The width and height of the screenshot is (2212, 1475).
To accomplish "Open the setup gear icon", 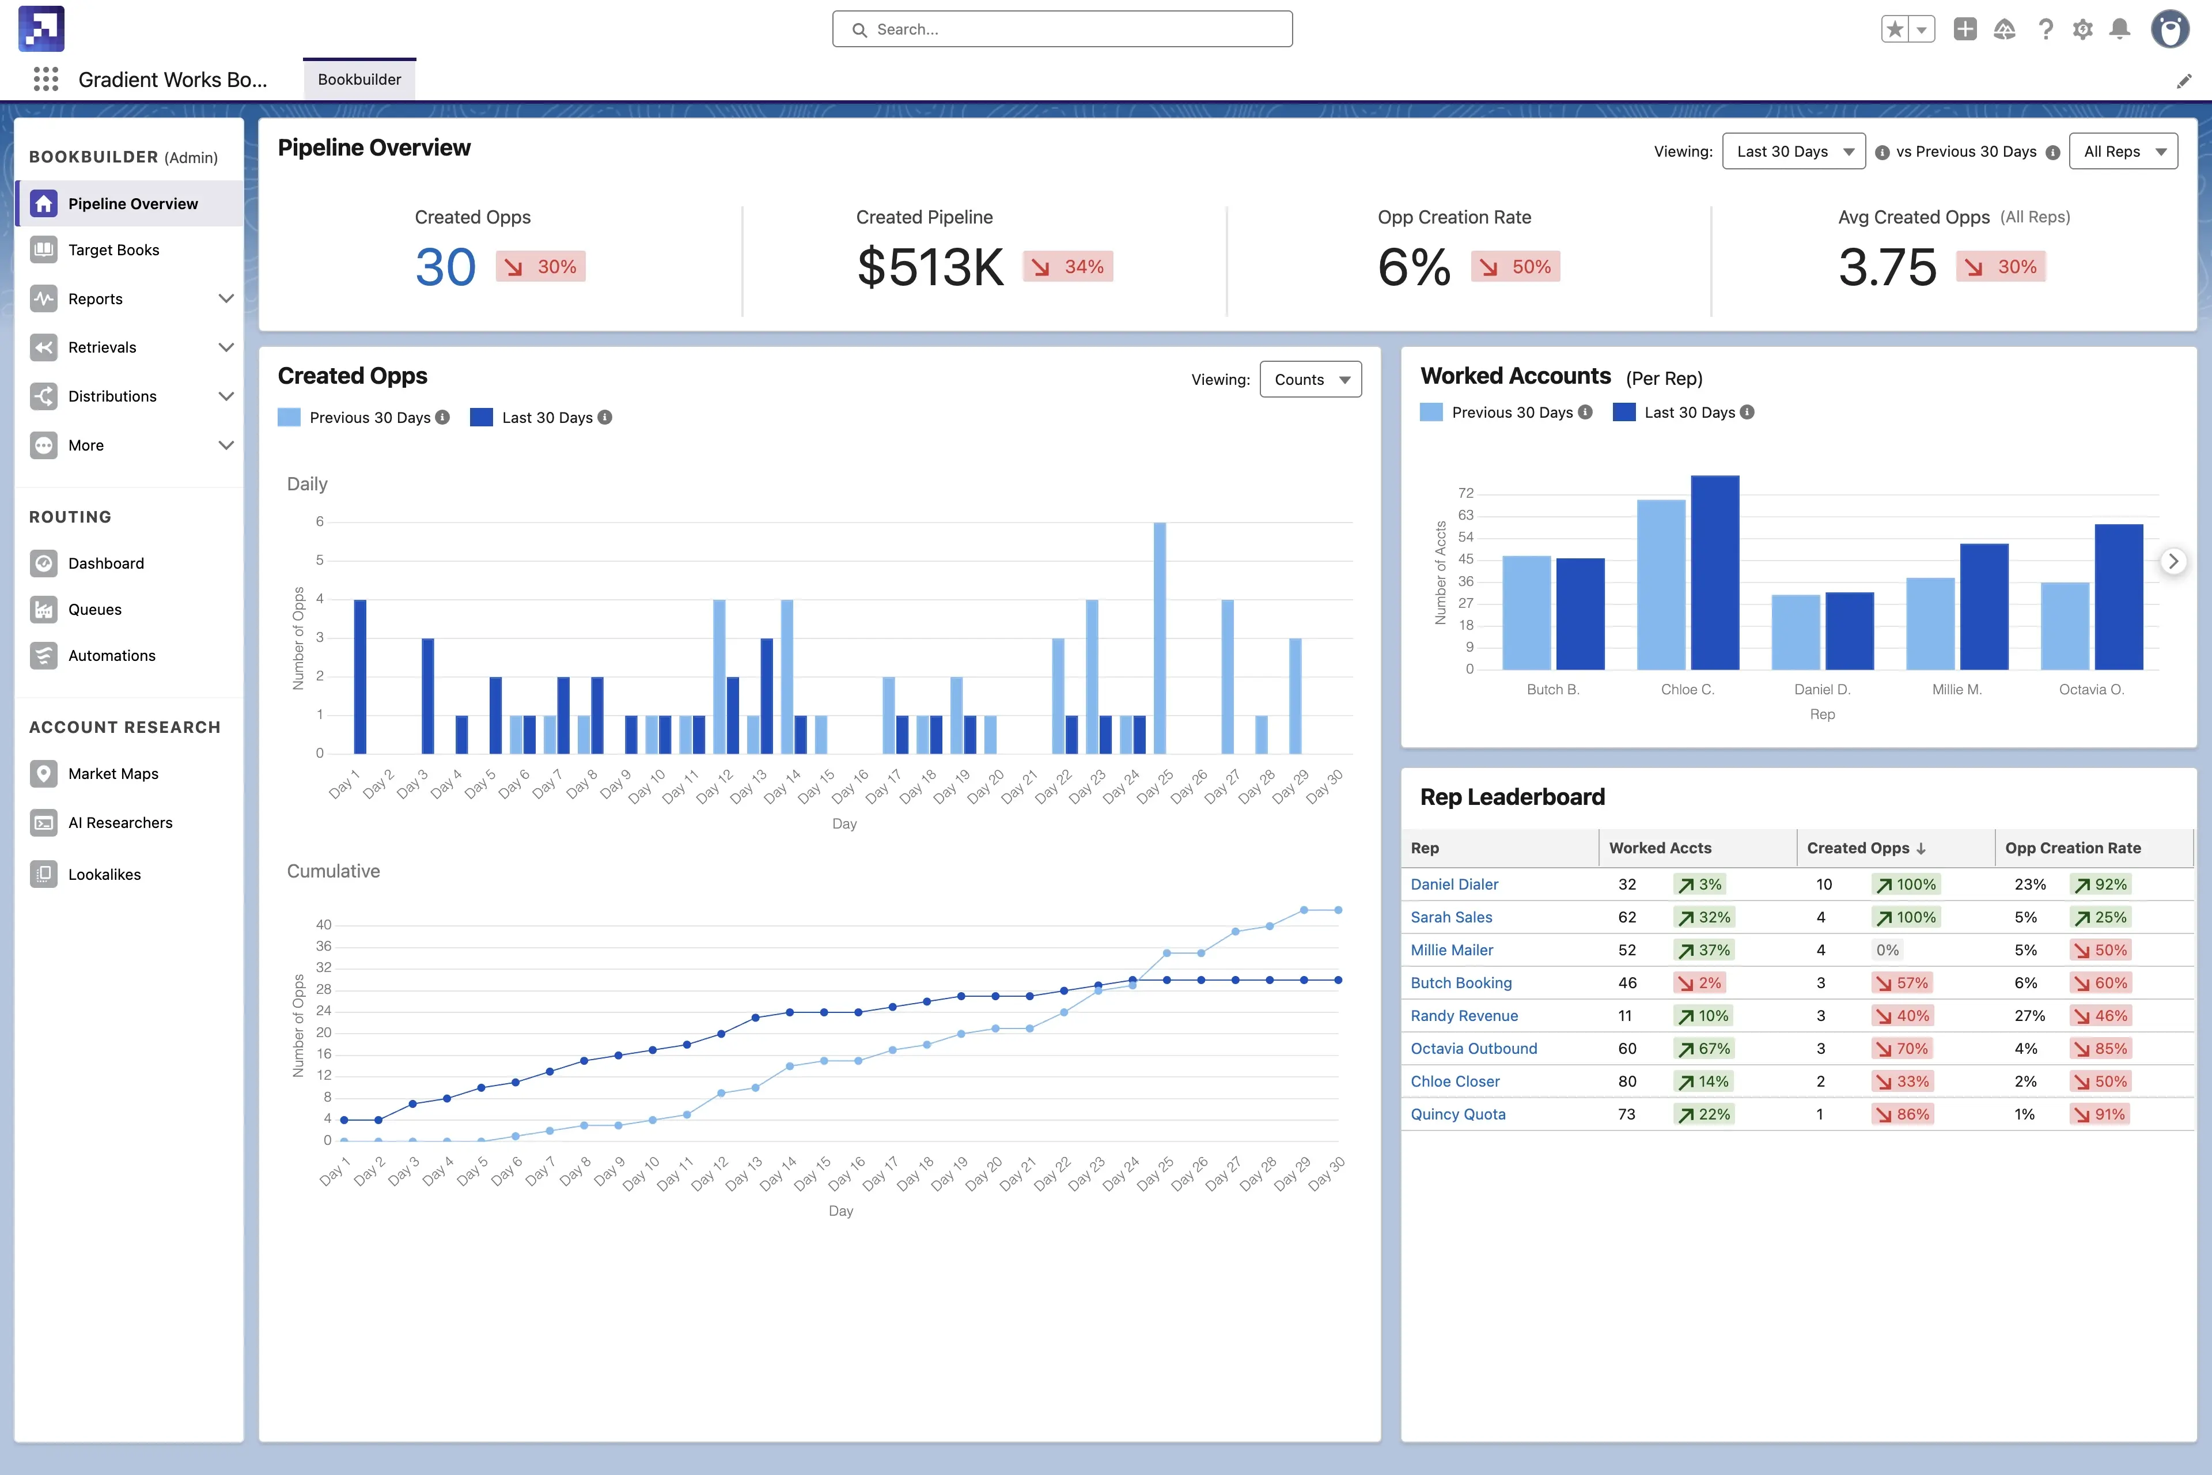I will 2082,29.
